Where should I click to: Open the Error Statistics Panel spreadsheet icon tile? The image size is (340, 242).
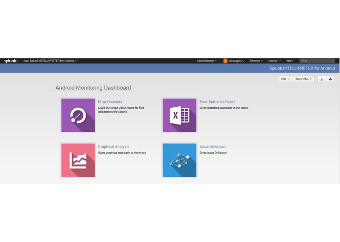[180, 116]
